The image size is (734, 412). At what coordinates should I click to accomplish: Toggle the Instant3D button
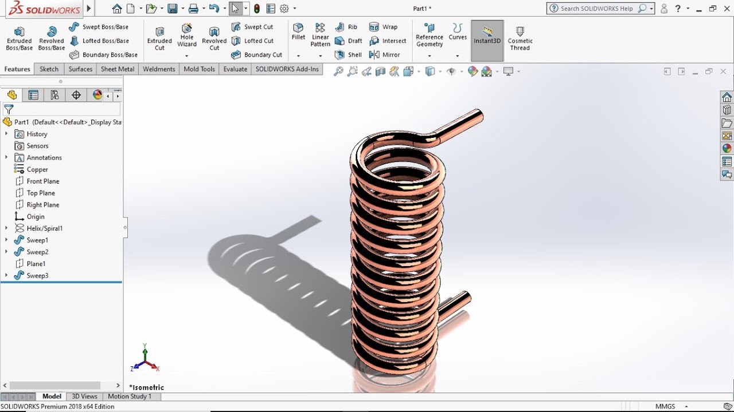click(487, 41)
